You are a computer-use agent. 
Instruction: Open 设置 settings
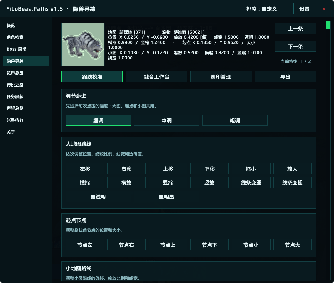(x=305, y=9)
